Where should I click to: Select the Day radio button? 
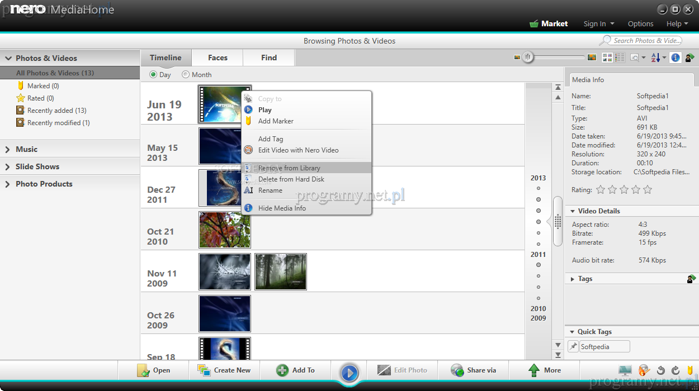tap(153, 75)
